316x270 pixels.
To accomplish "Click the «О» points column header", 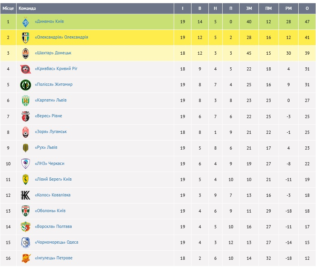I will (x=307, y=9).
